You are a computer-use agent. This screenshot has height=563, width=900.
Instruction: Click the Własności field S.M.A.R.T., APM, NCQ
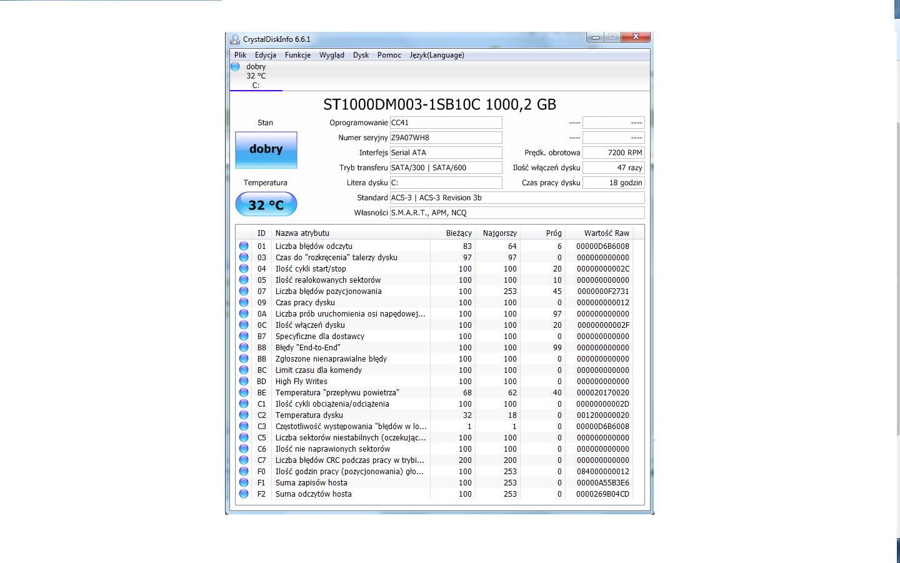(x=517, y=213)
